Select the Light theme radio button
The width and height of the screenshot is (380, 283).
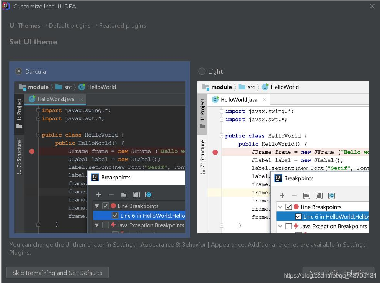(202, 71)
